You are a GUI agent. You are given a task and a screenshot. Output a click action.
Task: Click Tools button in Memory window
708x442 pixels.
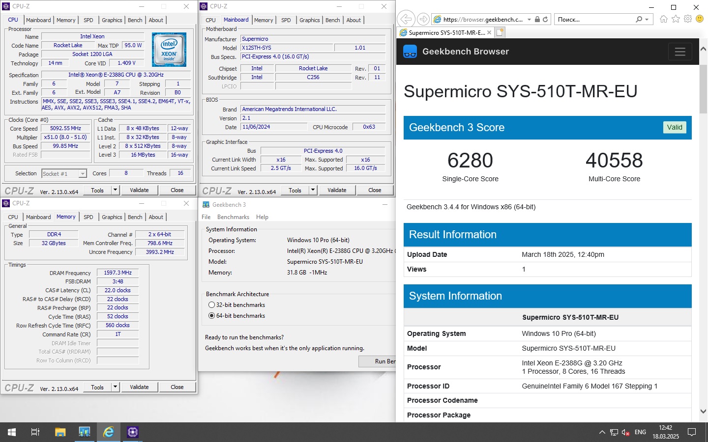[97, 387]
